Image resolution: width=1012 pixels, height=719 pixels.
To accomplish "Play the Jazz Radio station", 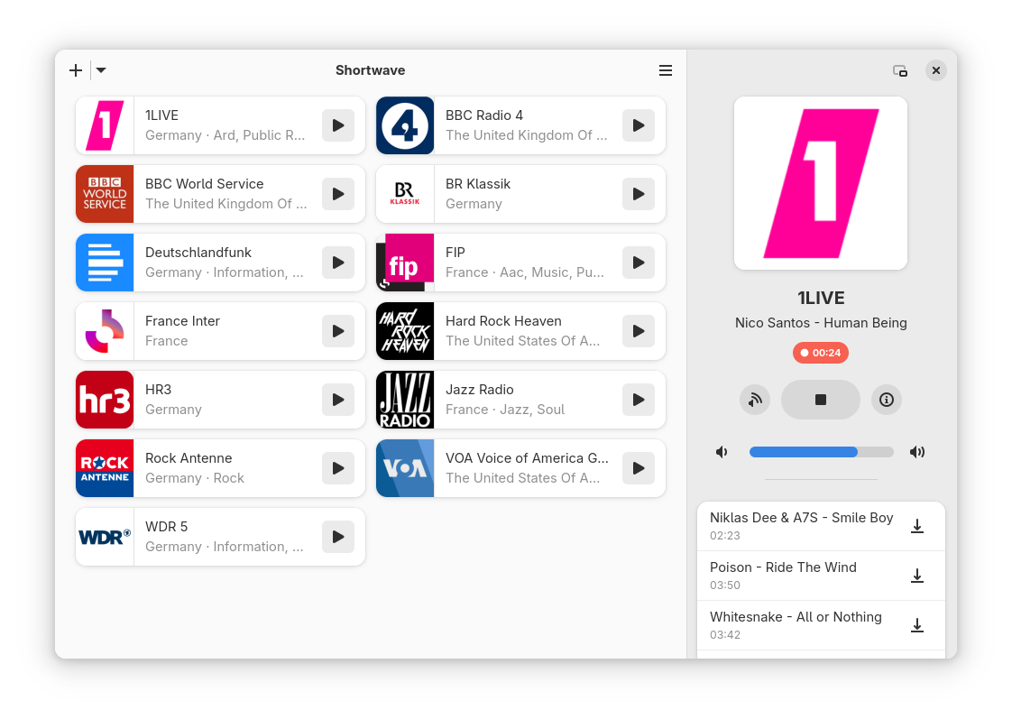I will [639, 400].
